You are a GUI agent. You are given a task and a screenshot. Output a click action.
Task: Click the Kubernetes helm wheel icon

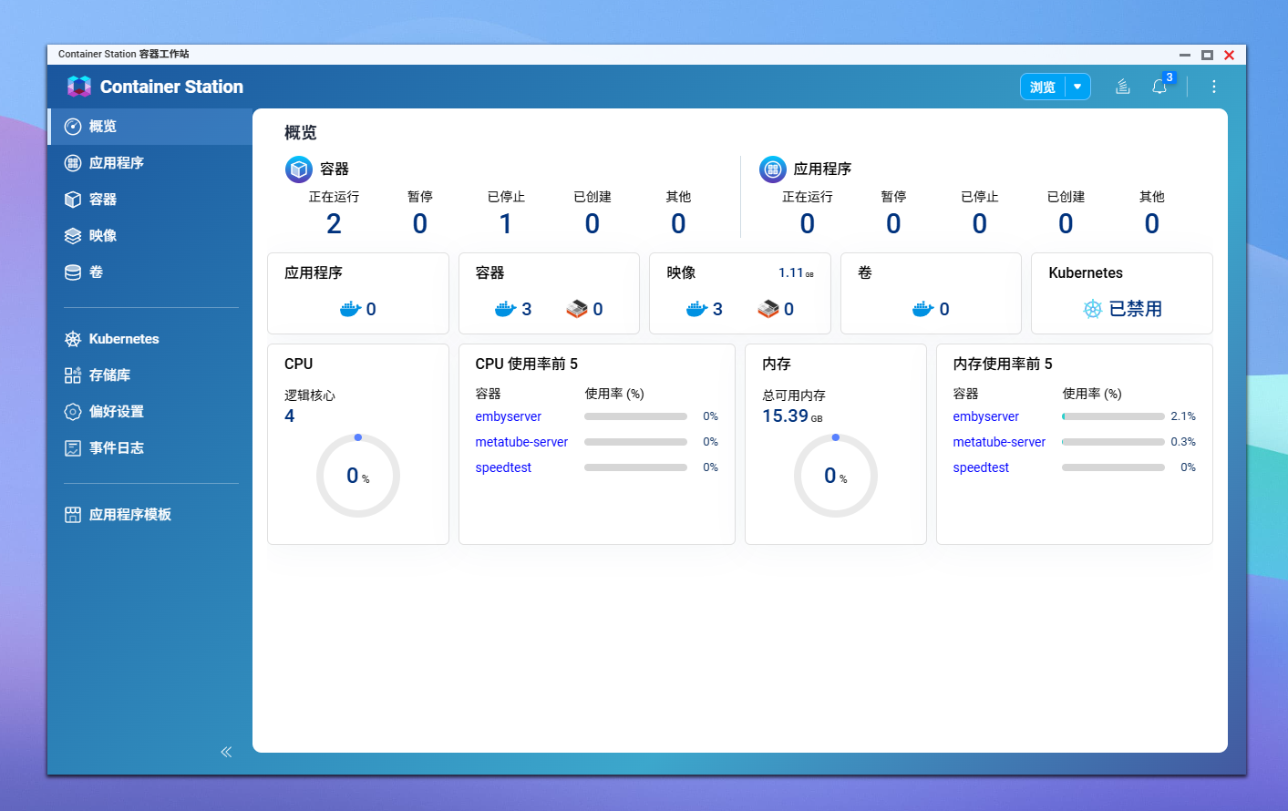[x=1092, y=309]
